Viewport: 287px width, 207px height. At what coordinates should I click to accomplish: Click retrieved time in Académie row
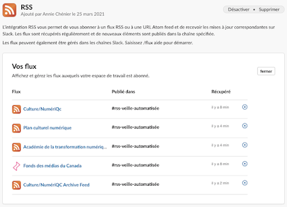pyautogui.click(x=220, y=145)
